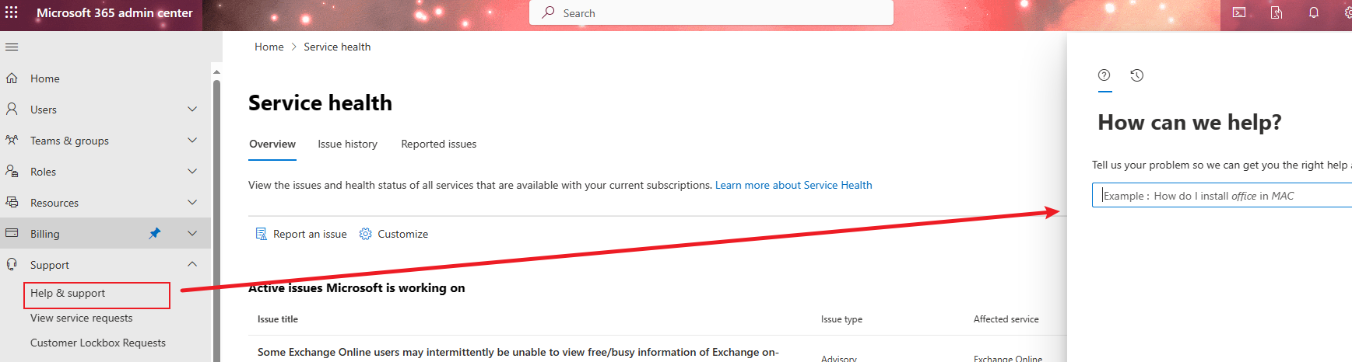Expand the Teams & groups chevron
Screen dimensions: 1352x362
[x=192, y=141]
